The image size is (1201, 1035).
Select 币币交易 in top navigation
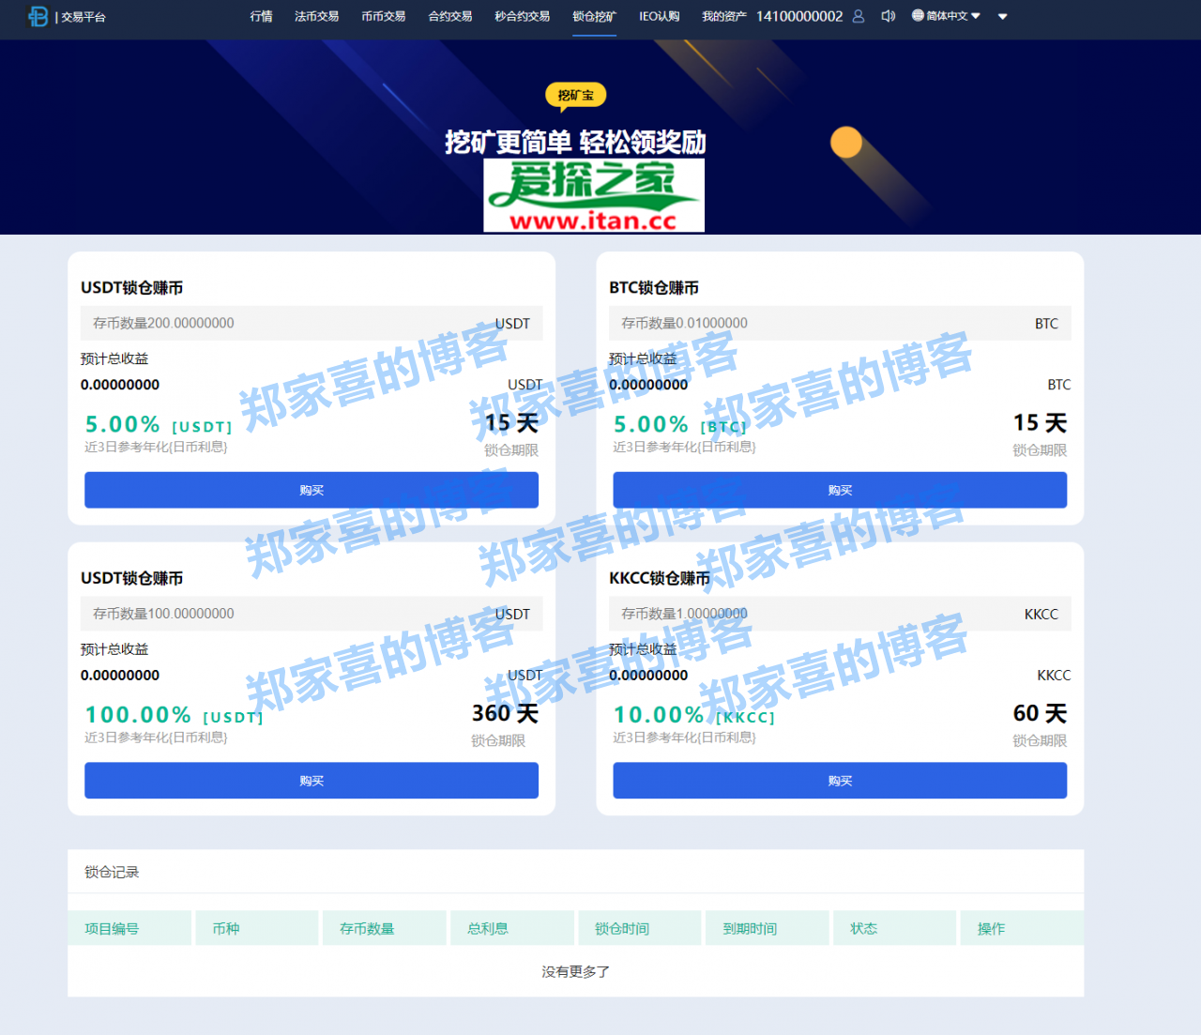[383, 16]
